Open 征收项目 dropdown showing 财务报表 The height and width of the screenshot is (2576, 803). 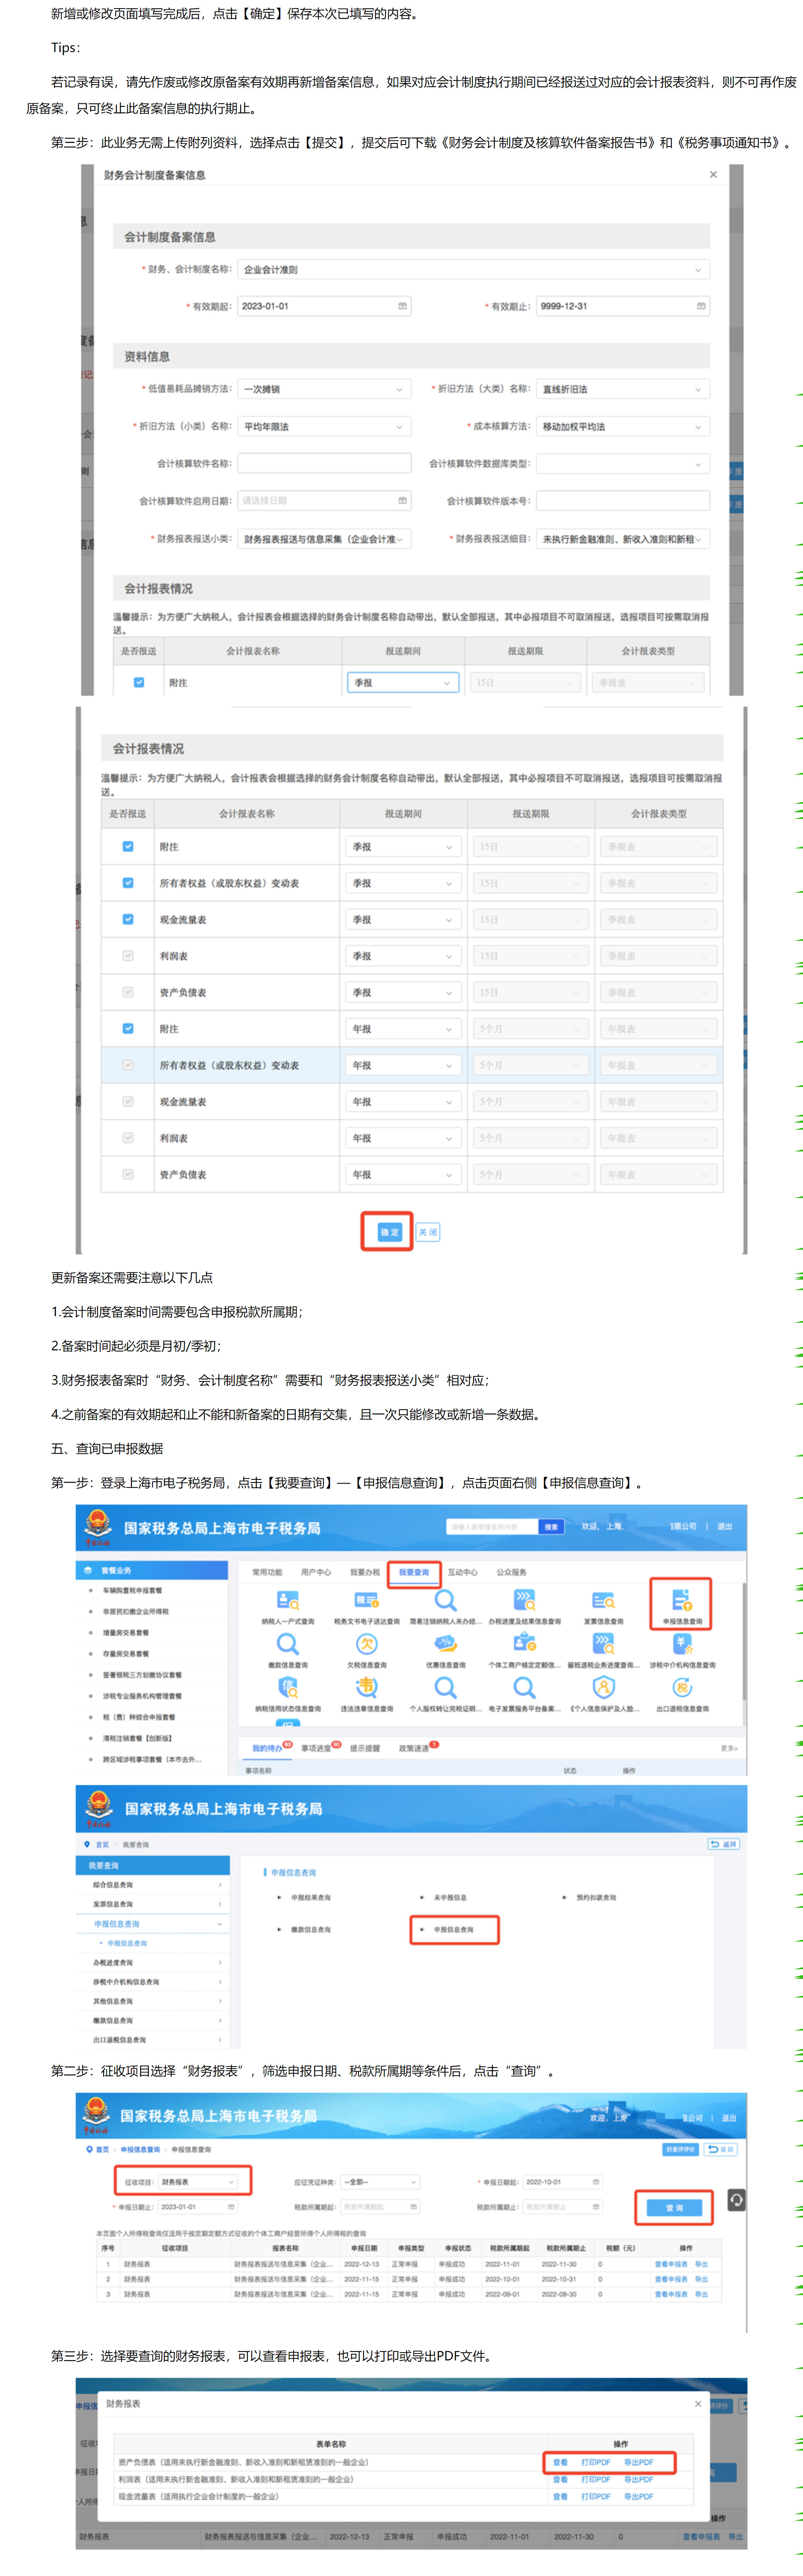coord(198,2182)
